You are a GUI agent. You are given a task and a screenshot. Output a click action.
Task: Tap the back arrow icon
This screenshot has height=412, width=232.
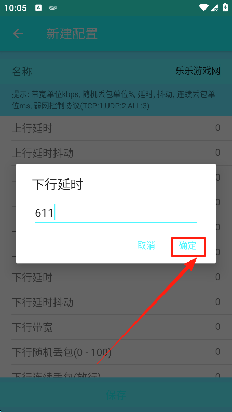click(18, 34)
